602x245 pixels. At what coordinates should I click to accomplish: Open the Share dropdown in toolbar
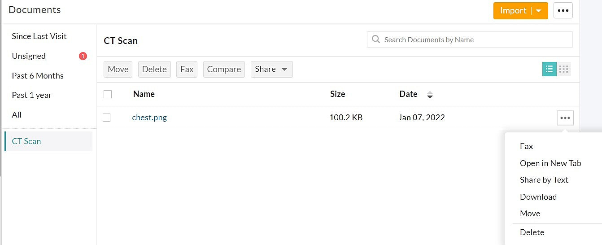tap(271, 69)
